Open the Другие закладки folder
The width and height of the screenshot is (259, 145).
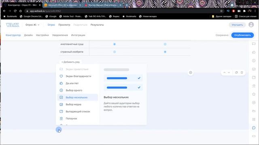[221, 17]
